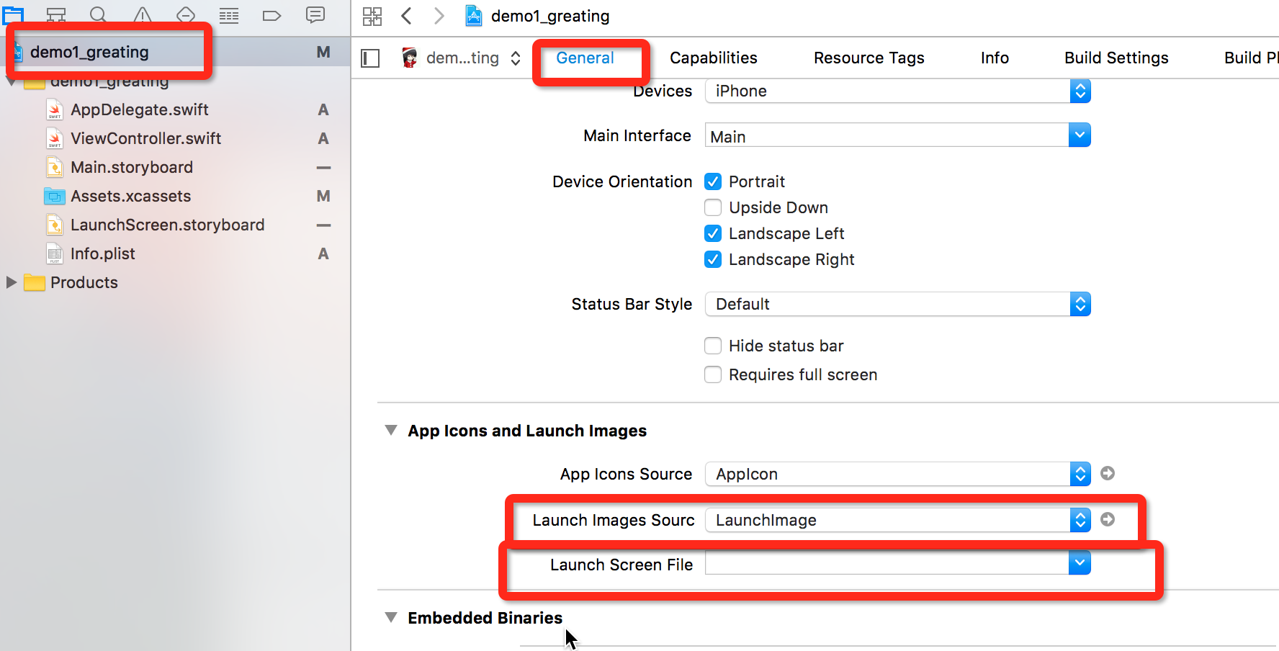Enable Upside Down orientation

[x=713, y=207]
